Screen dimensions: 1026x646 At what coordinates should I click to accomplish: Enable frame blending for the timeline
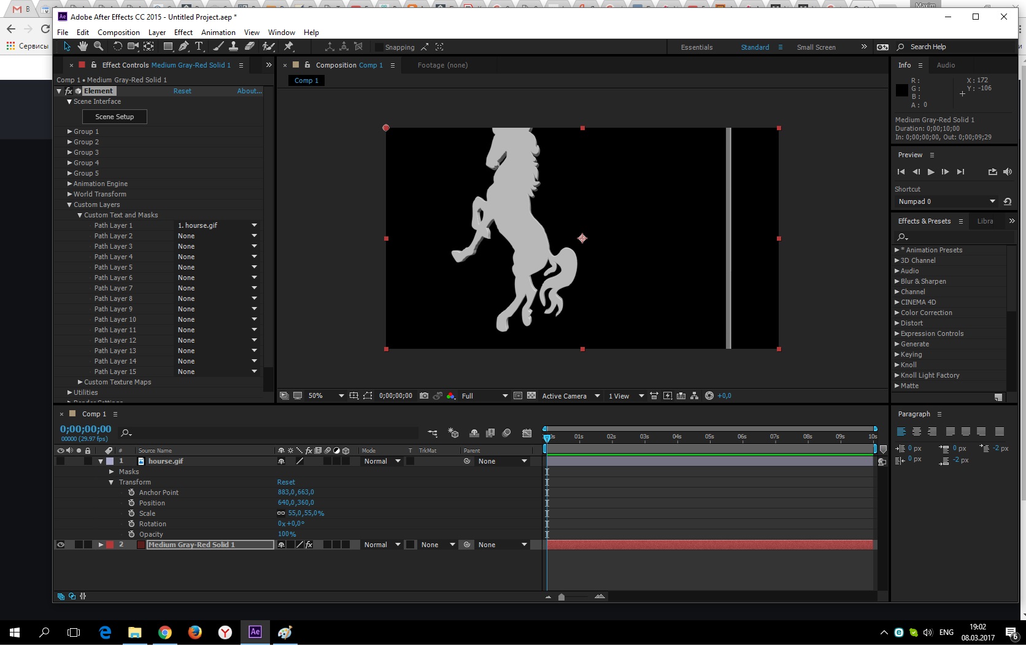pyautogui.click(x=490, y=434)
